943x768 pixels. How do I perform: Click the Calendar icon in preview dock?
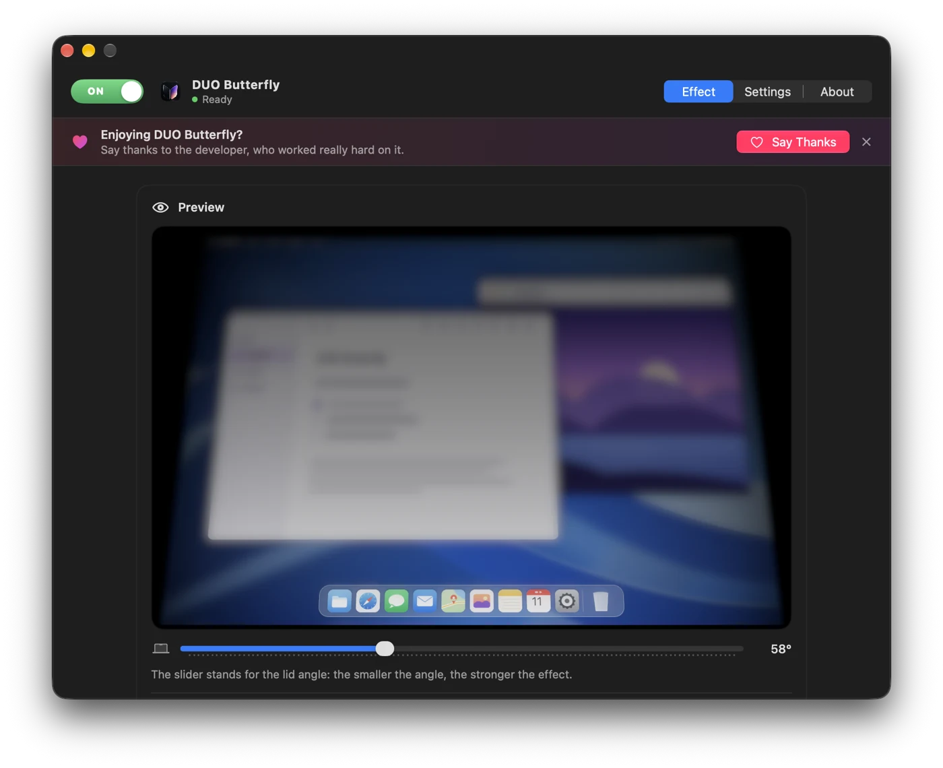[x=538, y=601]
